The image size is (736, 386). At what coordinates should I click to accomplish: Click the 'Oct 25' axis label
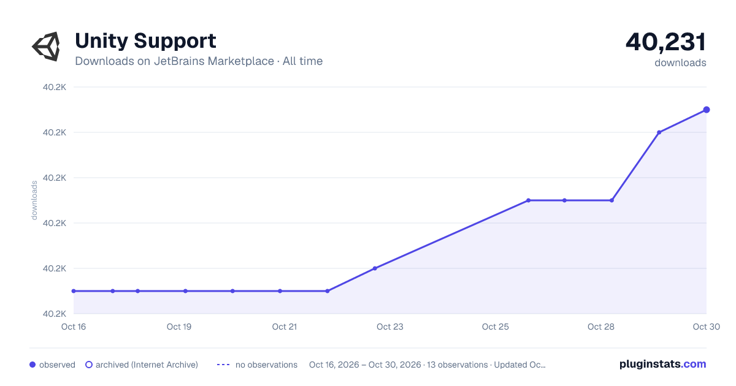tap(496, 327)
